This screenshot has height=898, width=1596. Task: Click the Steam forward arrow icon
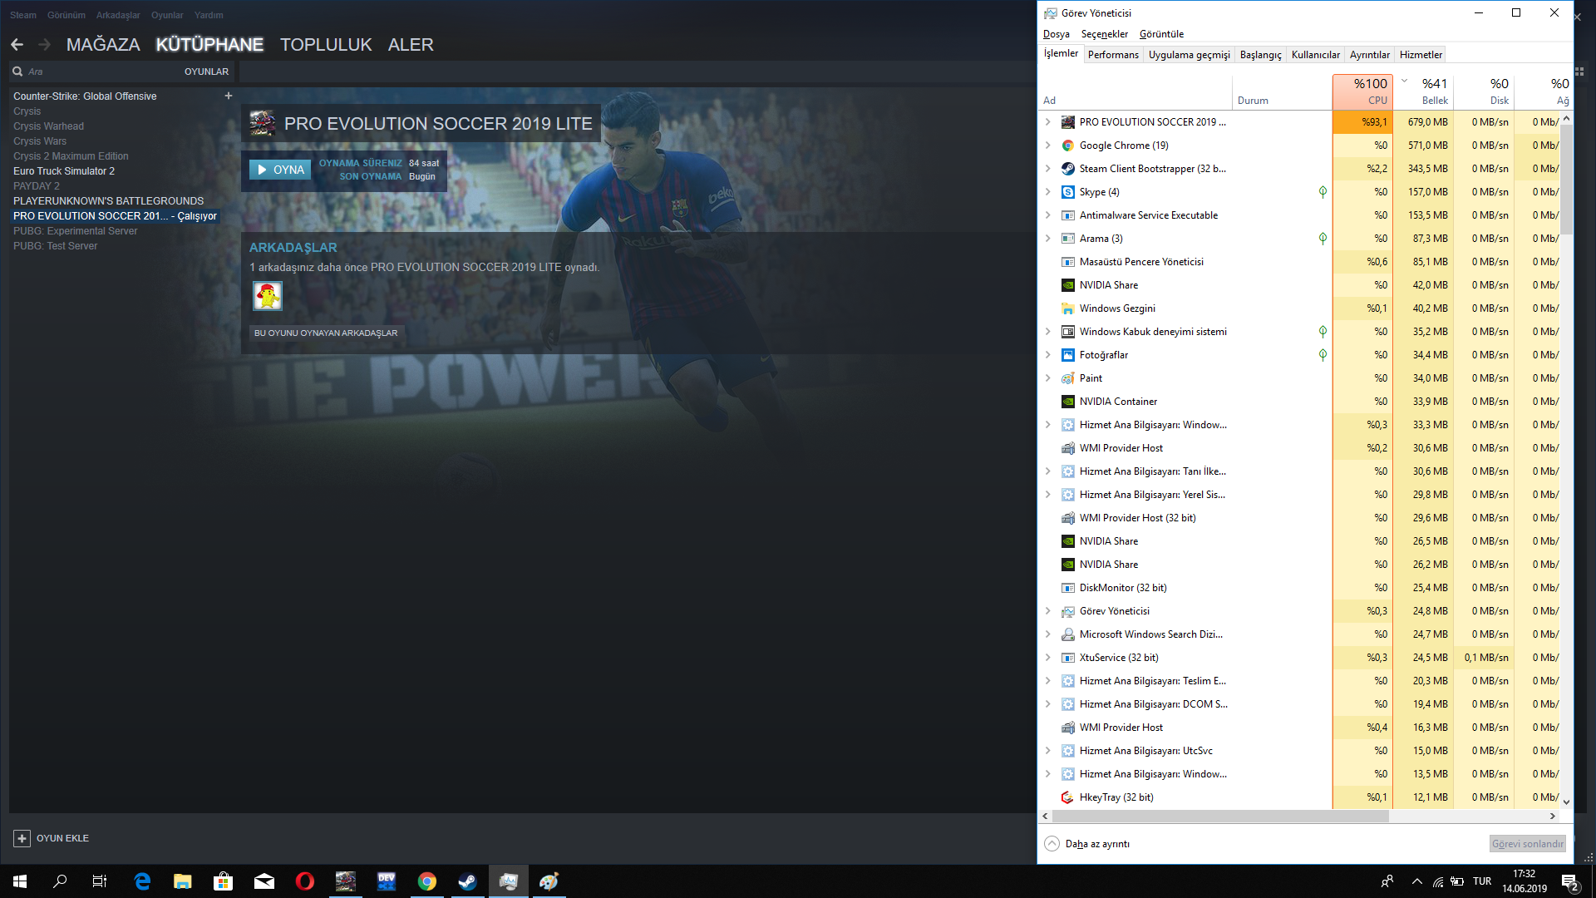click(45, 44)
